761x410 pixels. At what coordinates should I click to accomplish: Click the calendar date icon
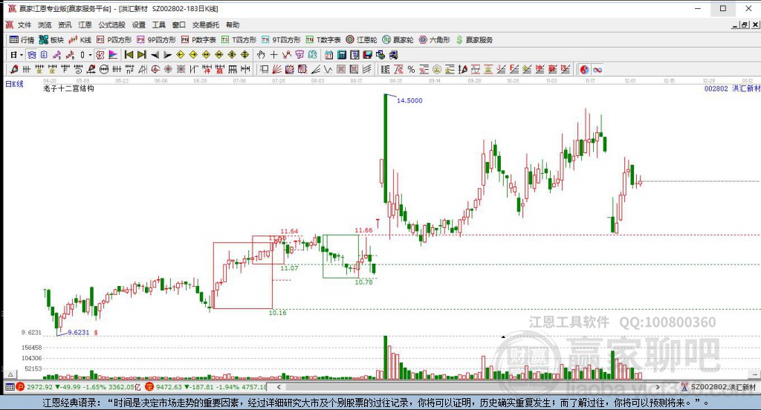(x=328, y=55)
